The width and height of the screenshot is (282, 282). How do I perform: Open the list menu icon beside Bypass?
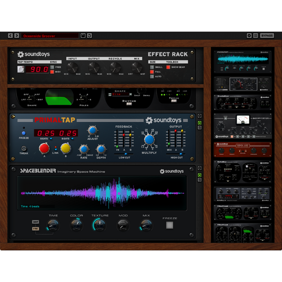255,36
